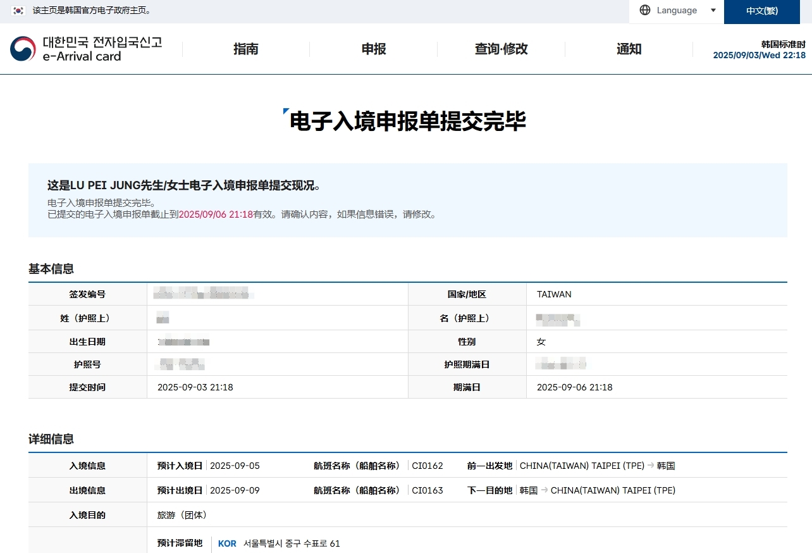The image size is (812, 553).
Task: Click the gender value 女
Action: (541, 342)
